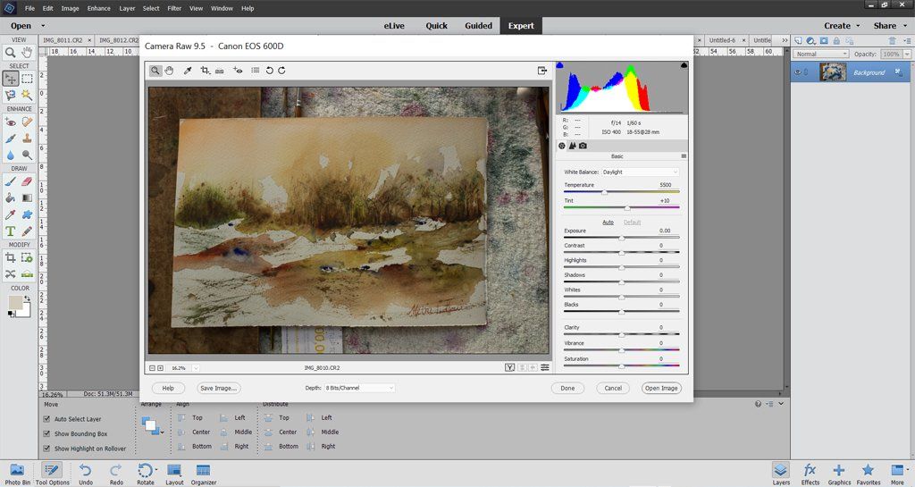Open the Organizer from bottom bar

coord(203,474)
